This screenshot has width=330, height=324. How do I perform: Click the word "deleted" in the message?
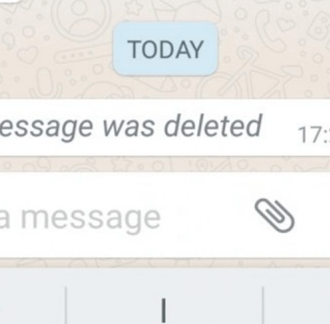(212, 126)
